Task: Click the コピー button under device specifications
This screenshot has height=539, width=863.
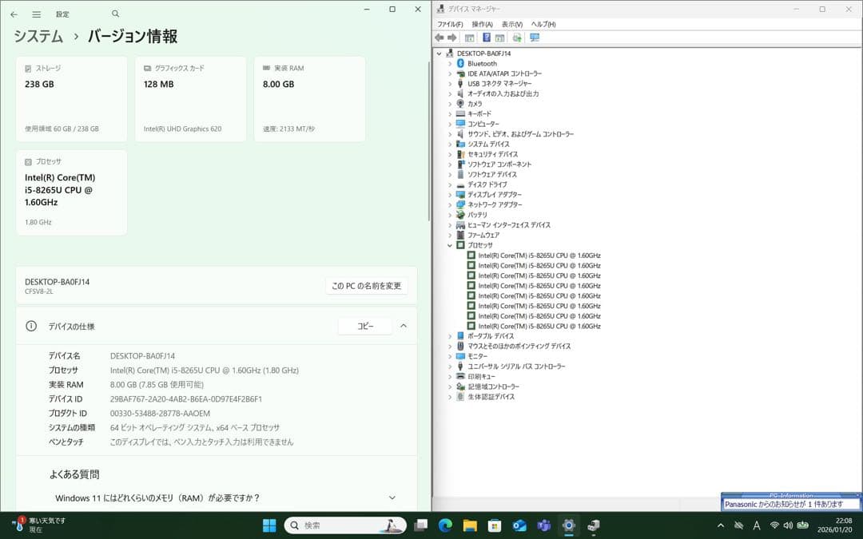Action: [364, 326]
